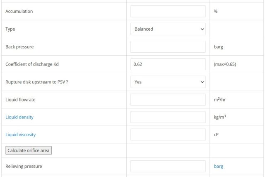Click the Back pressure row label
Image resolution: width=265 pixels, height=177 pixels.
[19, 47]
